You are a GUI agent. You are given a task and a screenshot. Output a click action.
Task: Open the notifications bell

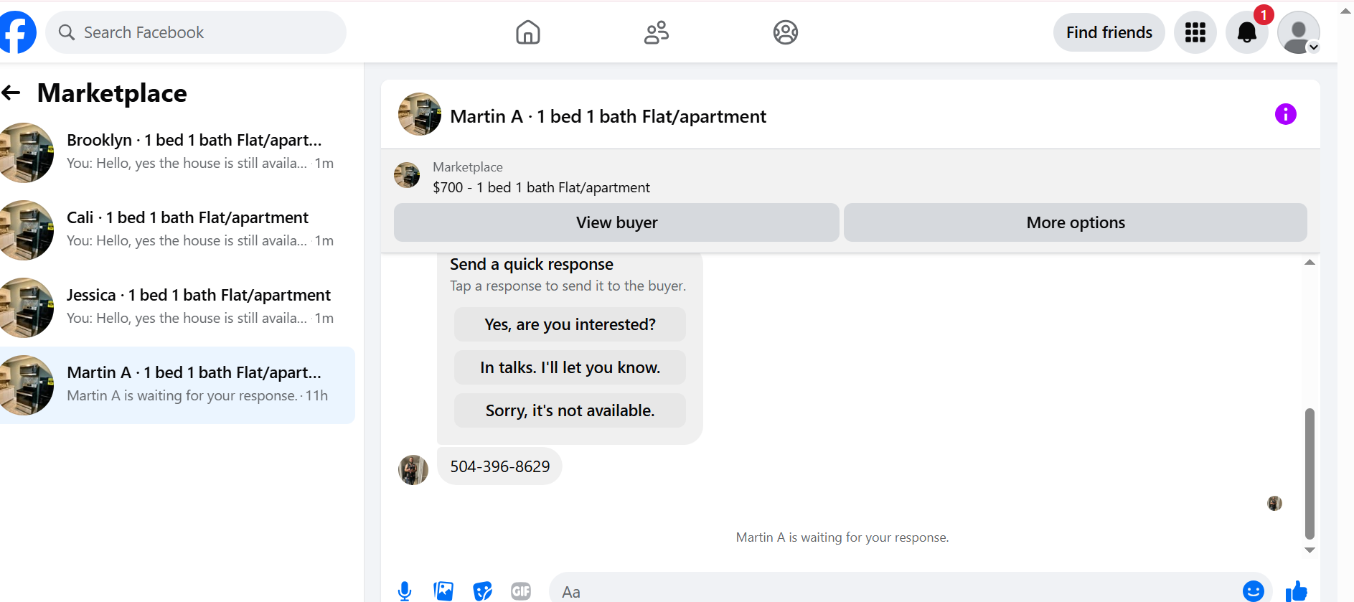(1247, 32)
